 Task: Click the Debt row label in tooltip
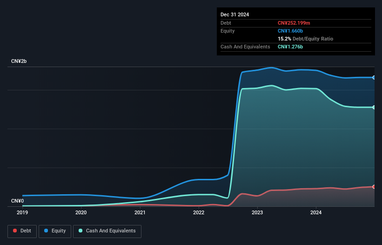coord(226,23)
